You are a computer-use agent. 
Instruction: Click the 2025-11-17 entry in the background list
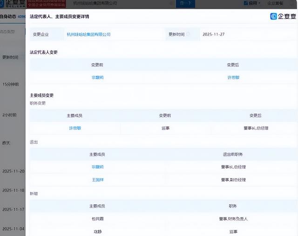pyautogui.click(x=14, y=209)
